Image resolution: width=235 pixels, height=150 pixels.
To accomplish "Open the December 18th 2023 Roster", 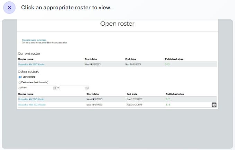I will (x=32, y=105).
